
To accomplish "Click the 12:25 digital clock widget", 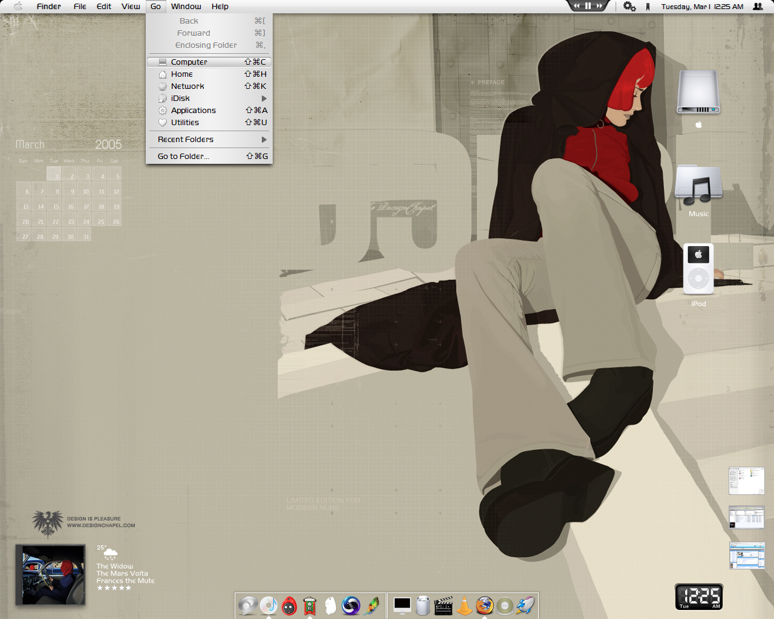I will click(x=699, y=597).
